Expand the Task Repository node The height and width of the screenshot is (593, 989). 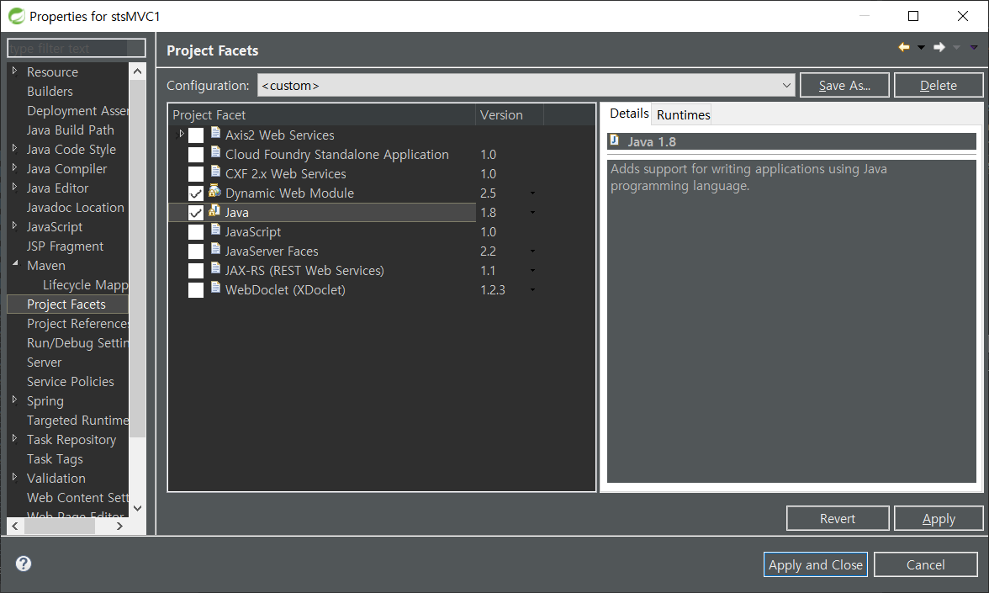pos(14,437)
